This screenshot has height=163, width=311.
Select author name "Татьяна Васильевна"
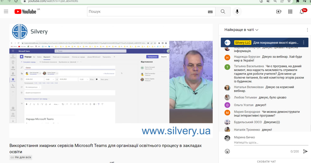point(249,66)
